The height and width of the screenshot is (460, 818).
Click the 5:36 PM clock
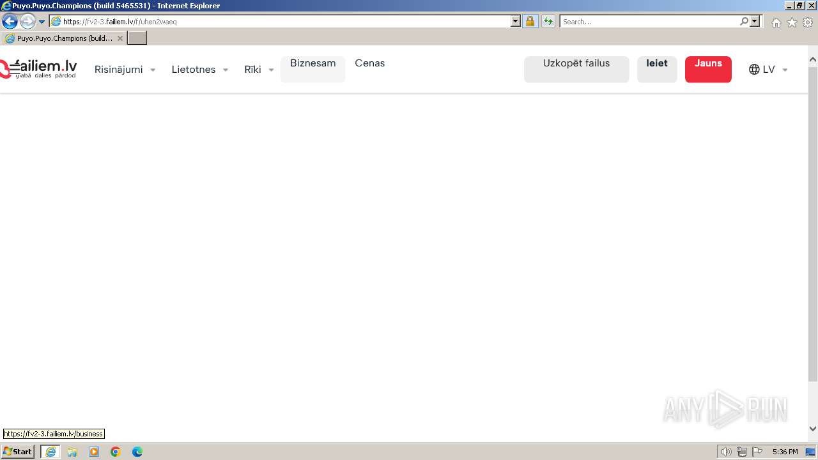[785, 452]
